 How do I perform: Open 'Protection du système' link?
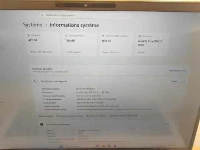pos(96,116)
